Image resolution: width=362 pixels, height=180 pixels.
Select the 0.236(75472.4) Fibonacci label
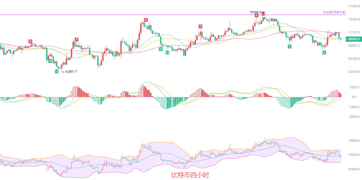pyautogui.click(x=334, y=12)
